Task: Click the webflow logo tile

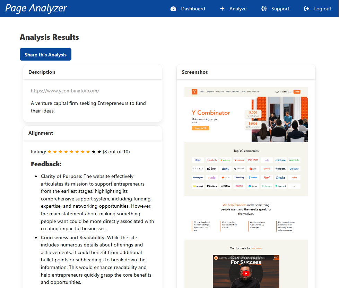Action: point(225,186)
